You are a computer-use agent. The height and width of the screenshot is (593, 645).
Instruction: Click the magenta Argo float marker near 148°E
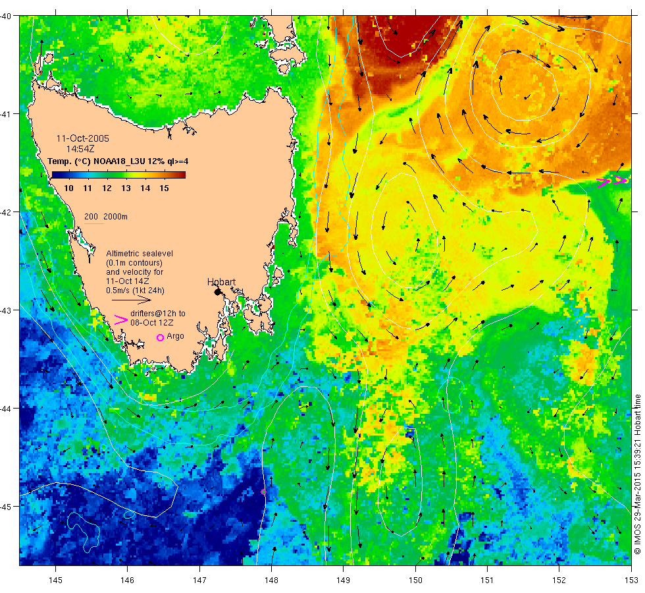264,492
